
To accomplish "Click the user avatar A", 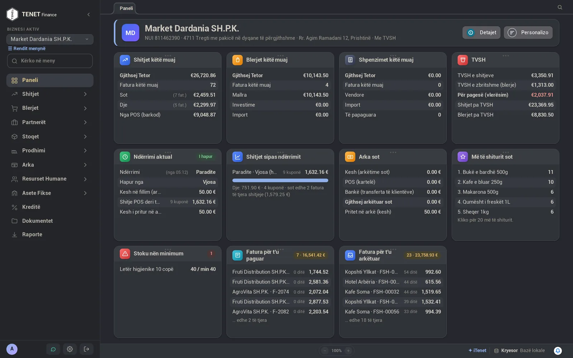I will pyautogui.click(x=12, y=349).
